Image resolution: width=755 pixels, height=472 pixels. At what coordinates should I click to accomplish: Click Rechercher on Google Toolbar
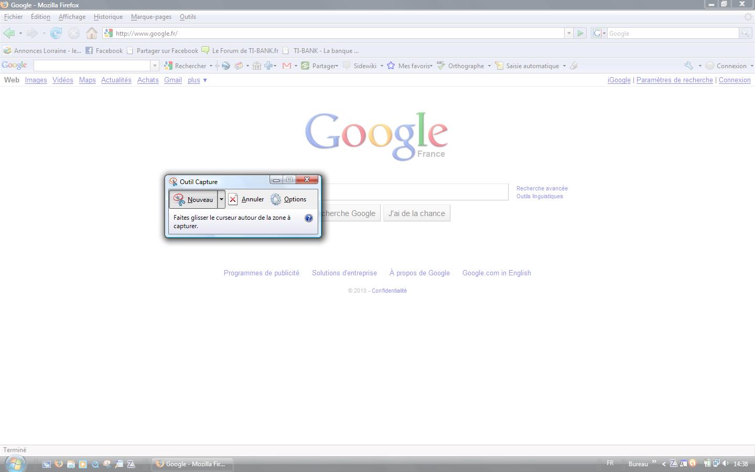(185, 66)
